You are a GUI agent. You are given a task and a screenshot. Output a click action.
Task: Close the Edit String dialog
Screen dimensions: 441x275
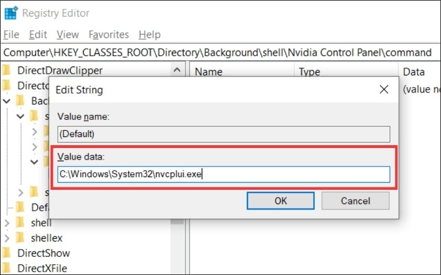click(x=384, y=89)
